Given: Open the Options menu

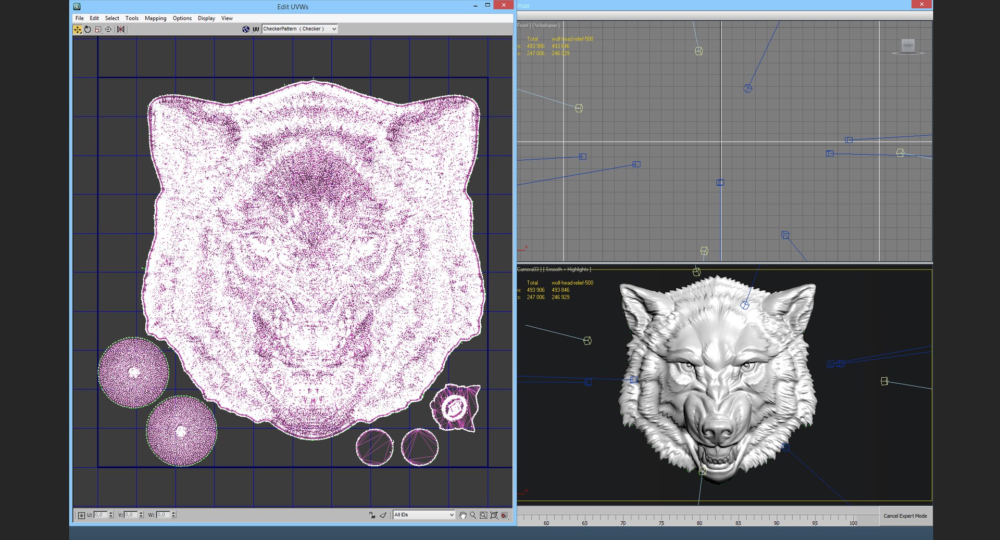Looking at the screenshot, I should coord(182,18).
